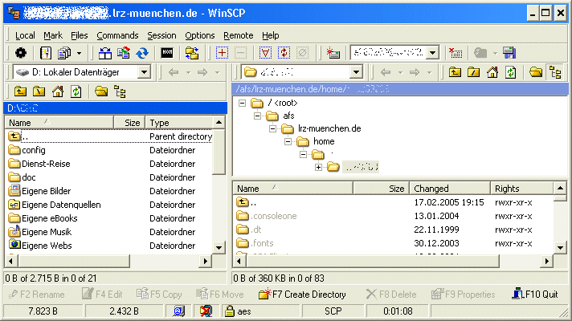Select the .fonts remote folder
This screenshot has width=572, height=321.
pyautogui.click(x=262, y=243)
